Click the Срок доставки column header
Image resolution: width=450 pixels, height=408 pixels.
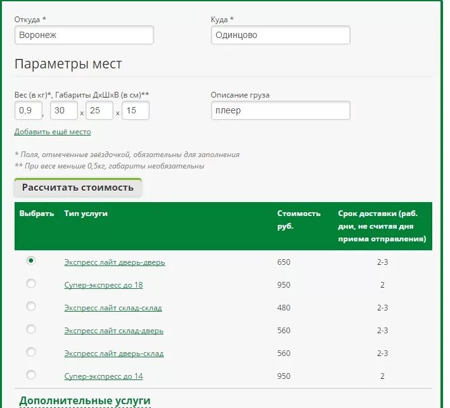[x=382, y=226]
